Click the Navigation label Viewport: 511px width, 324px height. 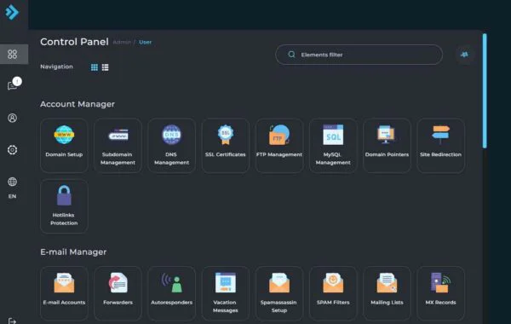(x=56, y=67)
